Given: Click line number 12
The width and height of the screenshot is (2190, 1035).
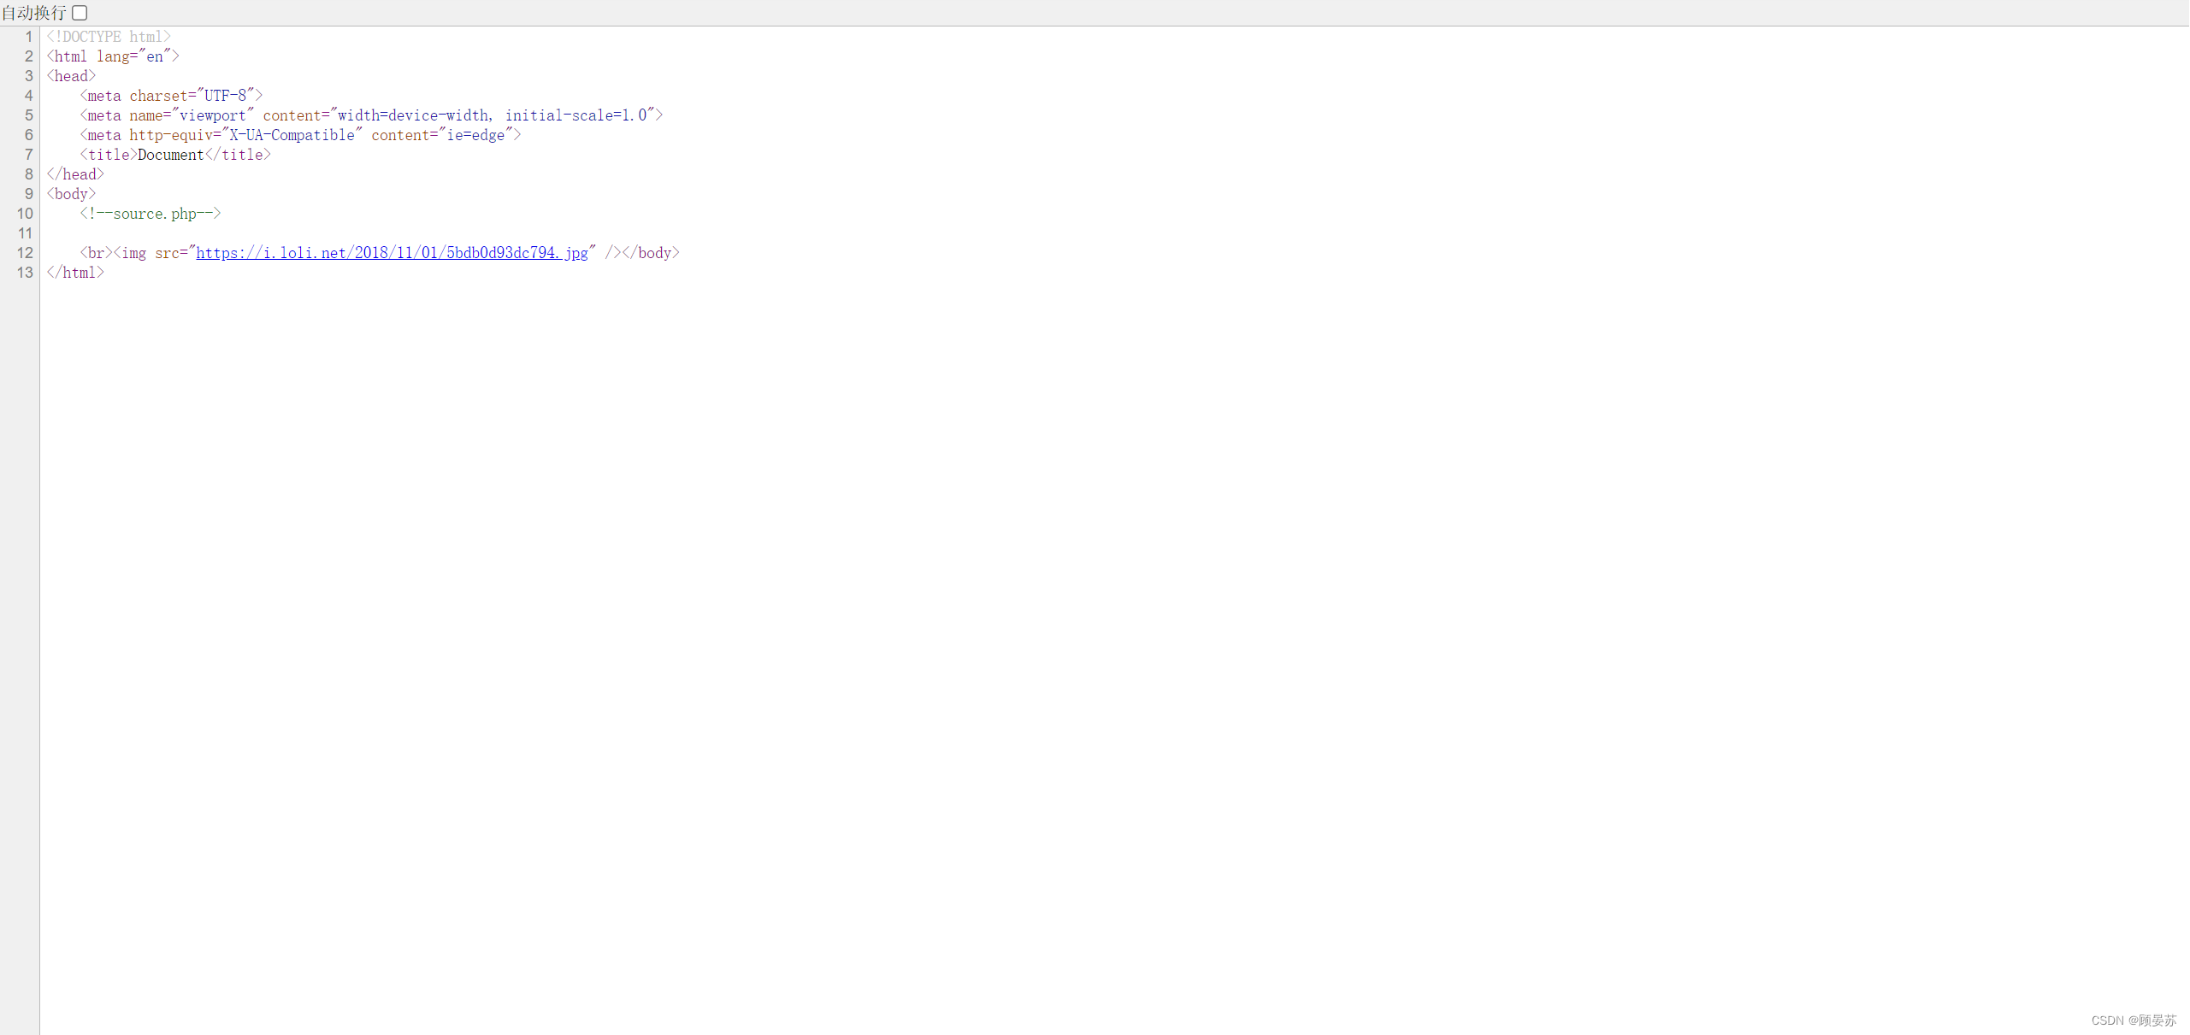Looking at the screenshot, I should click(x=25, y=253).
